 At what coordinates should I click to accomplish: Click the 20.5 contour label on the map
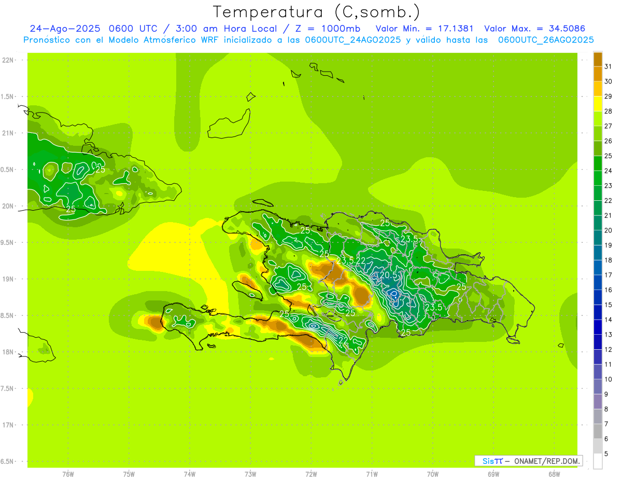coord(388,275)
